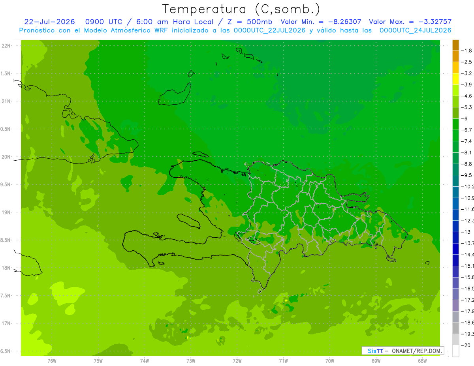474x366 pixels.
Task: Click the "-15.8" color scale value
Action: (x=467, y=277)
